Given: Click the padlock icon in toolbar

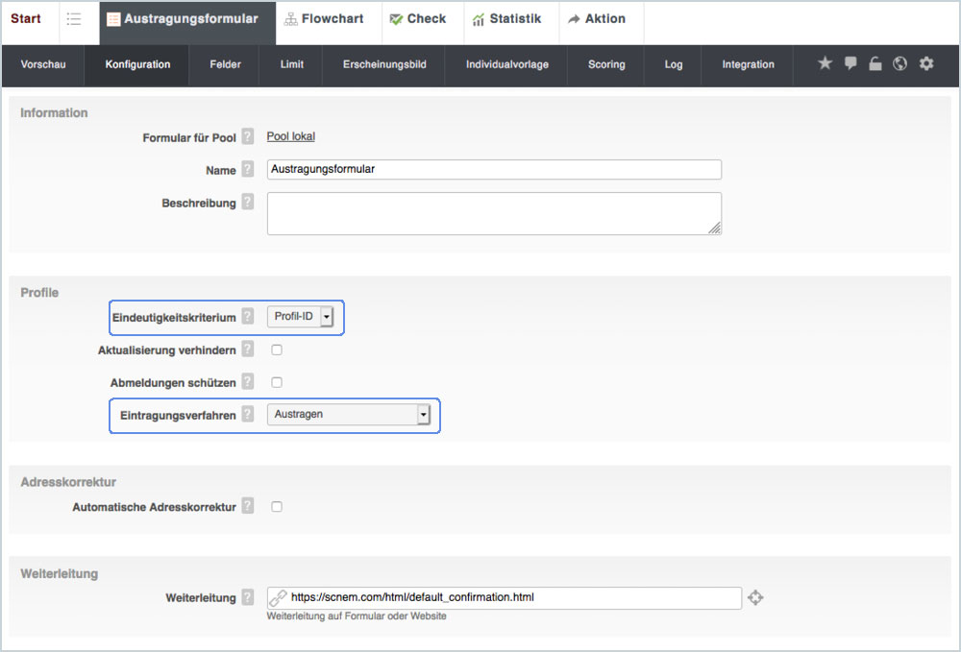Looking at the screenshot, I should tap(875, 64).
